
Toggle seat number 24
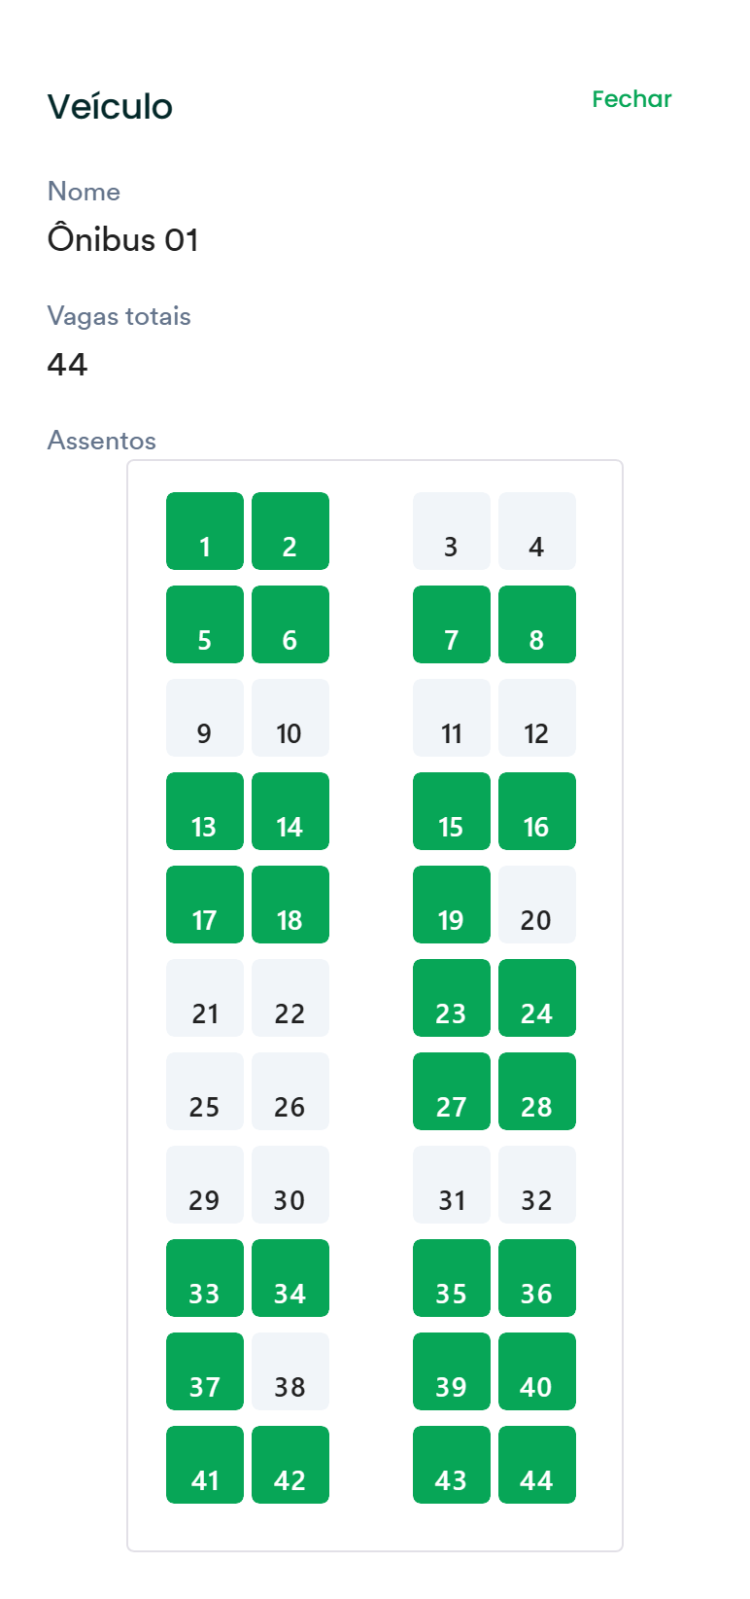coord(537,998)
